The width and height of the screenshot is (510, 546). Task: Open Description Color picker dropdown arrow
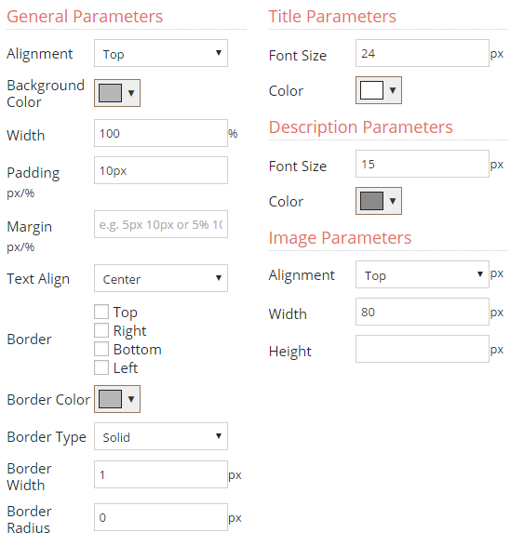(393, 201)
